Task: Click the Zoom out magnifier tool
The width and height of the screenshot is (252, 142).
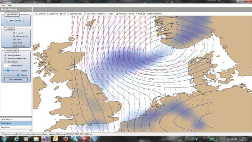Action: pos(48,14)
